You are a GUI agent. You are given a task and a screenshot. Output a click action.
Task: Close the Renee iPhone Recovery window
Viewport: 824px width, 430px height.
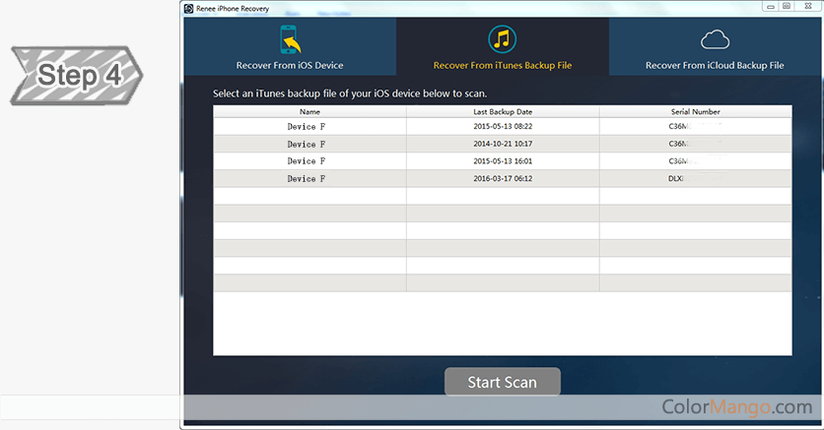tap(807, 5)
